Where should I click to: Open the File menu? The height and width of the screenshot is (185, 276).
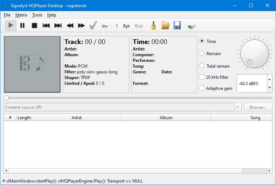pos(7,15)
